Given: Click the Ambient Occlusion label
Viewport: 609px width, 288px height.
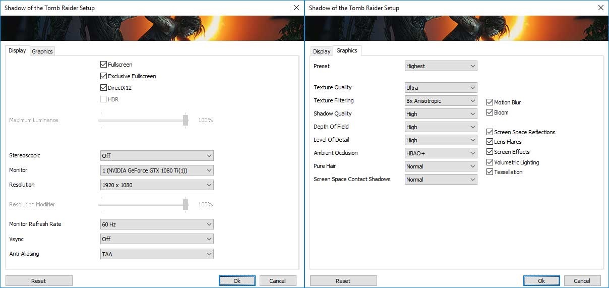Looking at the screenshot, I should pyautogui.click(x=336, y=153).
